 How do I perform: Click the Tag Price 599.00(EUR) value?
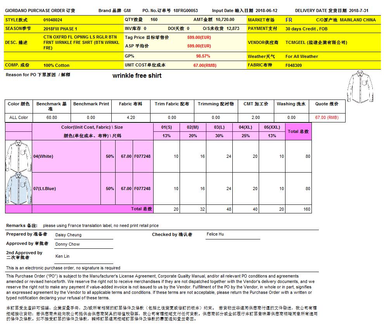point(199,37)
